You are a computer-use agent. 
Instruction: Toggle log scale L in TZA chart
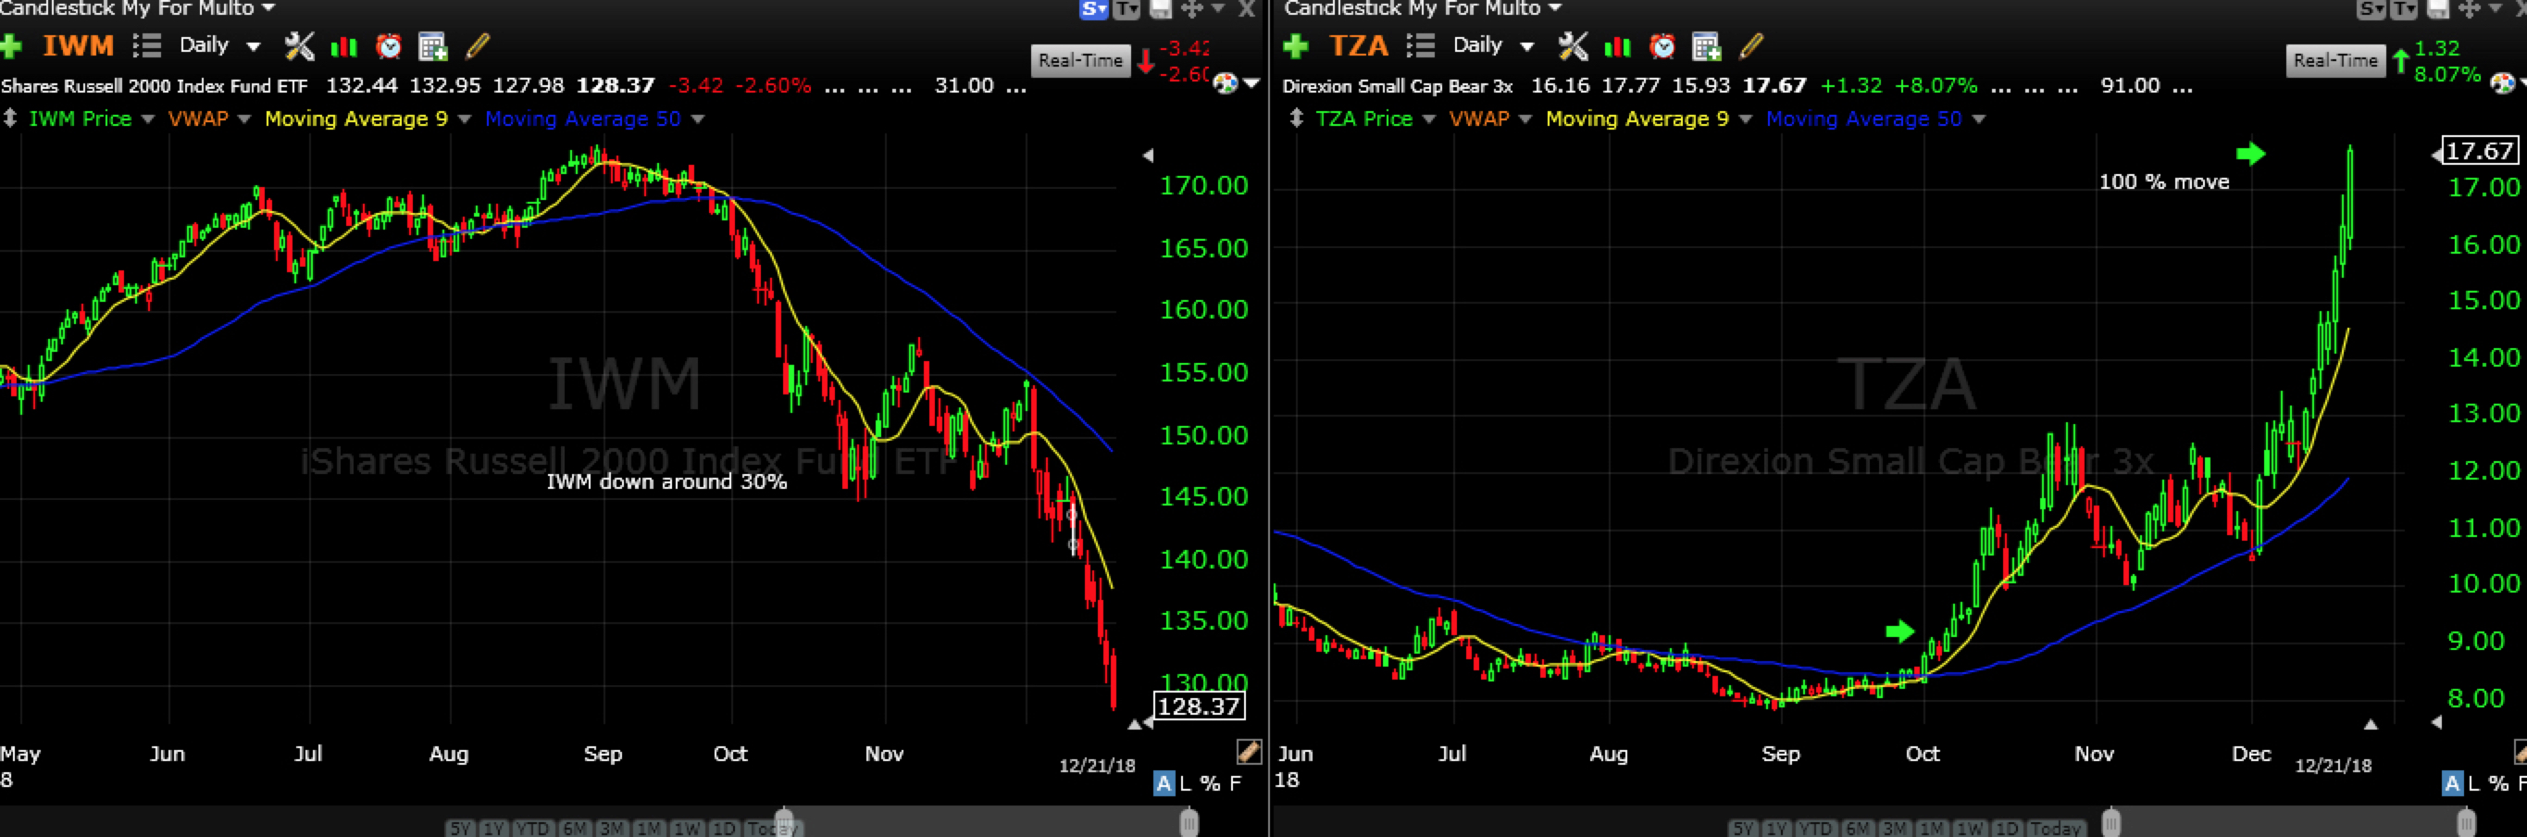coord(2473,783)
